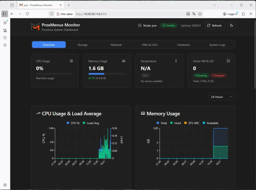The width and height of the screenshot is (256, 190).
Task: Select the VMs & LXCs tab
Action: [x=150, y=45]
